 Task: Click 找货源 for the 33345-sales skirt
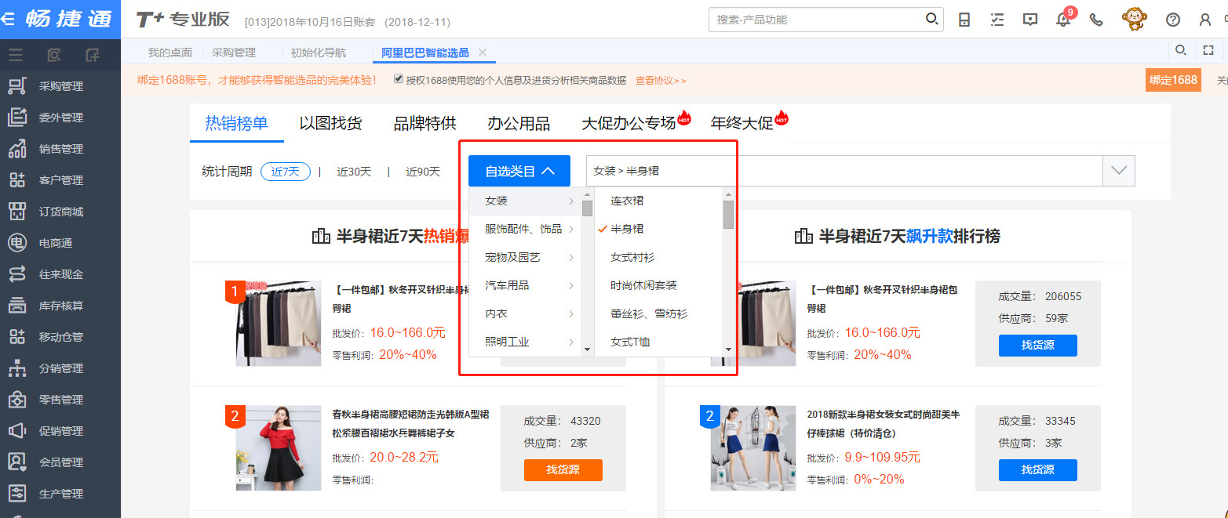point(1037,470)
